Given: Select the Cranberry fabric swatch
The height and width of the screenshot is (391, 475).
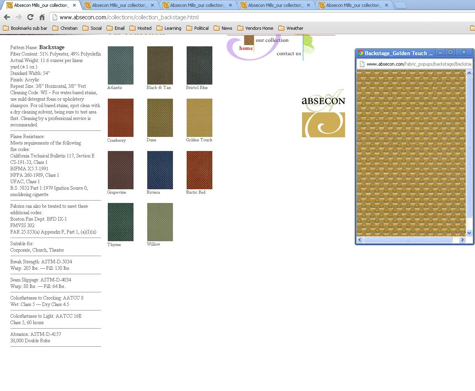Looking at the screenshot, I should 121,118.
